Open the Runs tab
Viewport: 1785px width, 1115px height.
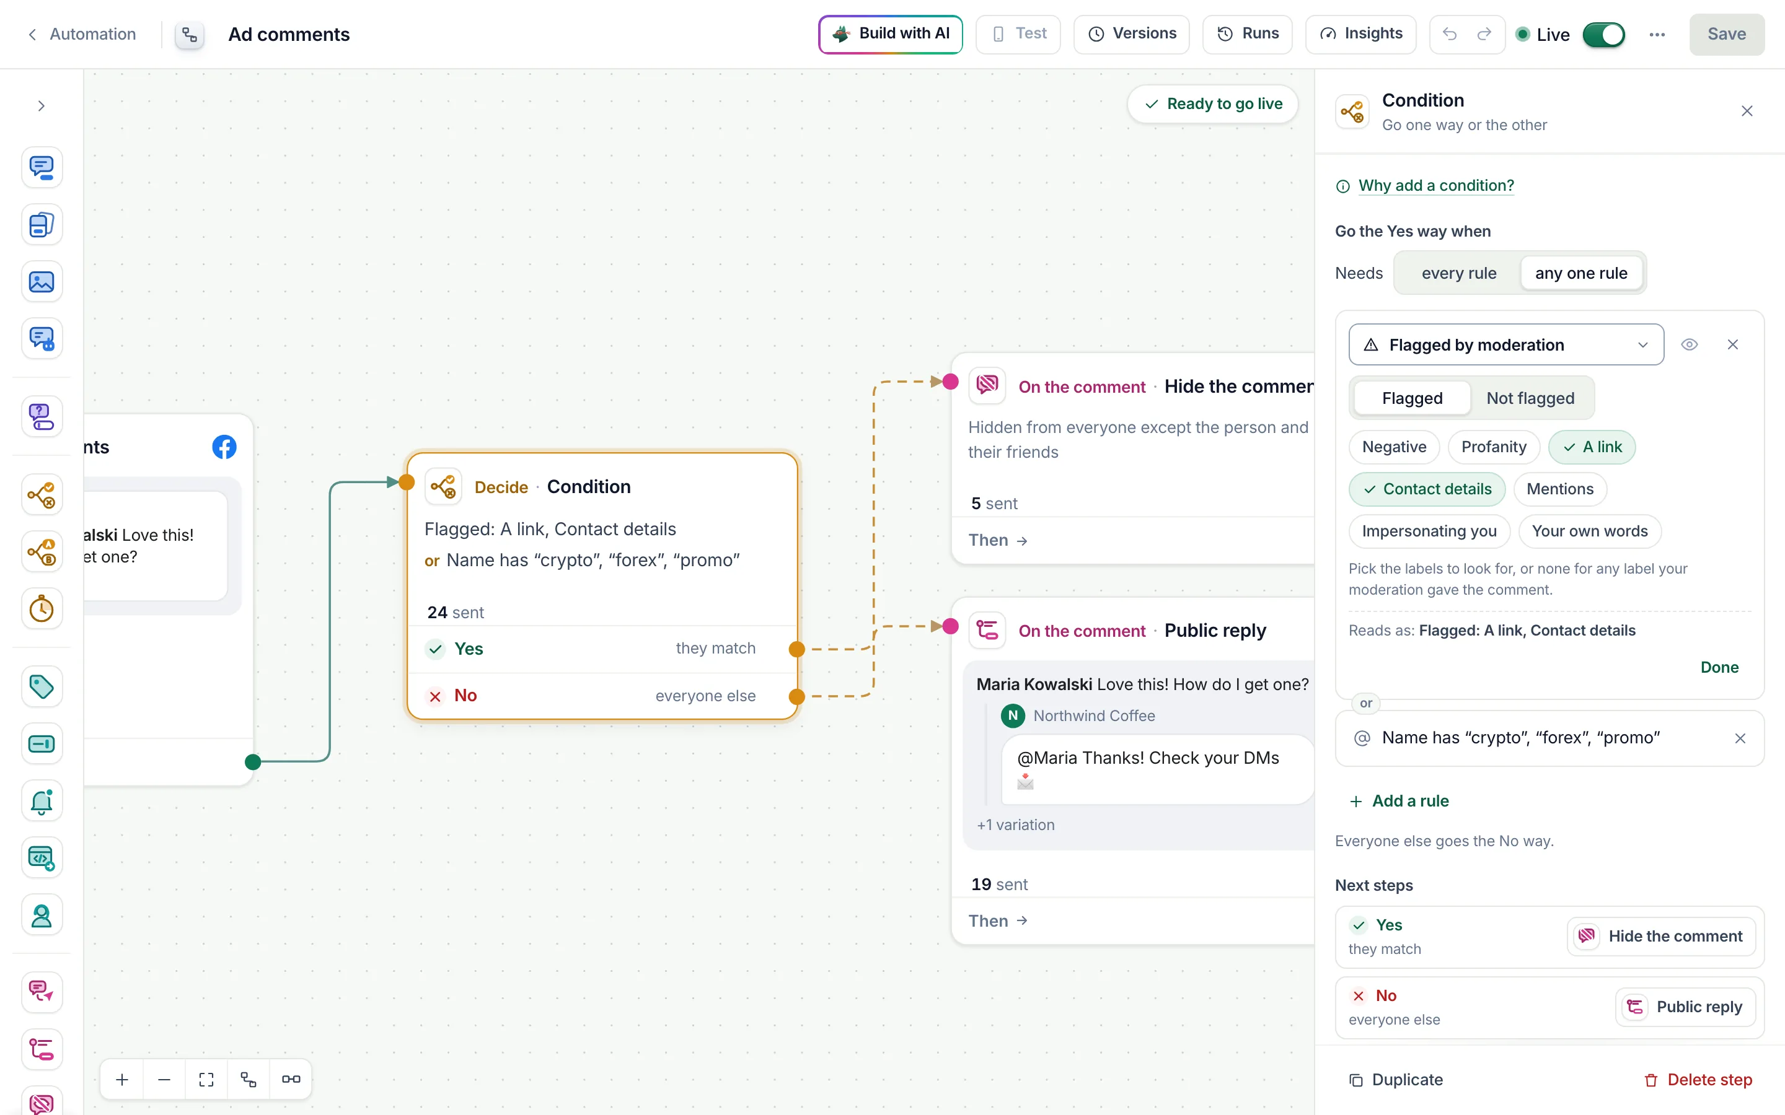pyautogui.click(x=1247, y=34)
